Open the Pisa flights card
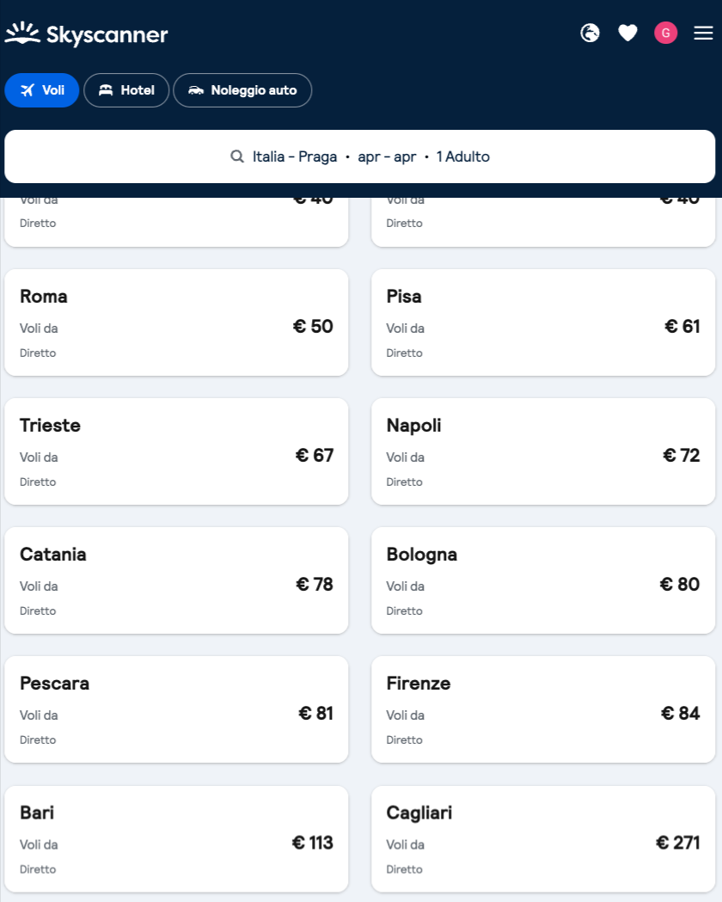 click(x=543, y=322)
